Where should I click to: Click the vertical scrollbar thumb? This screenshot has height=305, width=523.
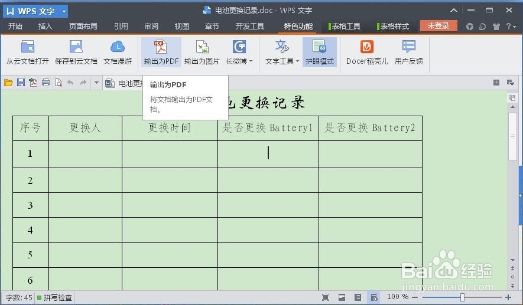pos(513,136)
